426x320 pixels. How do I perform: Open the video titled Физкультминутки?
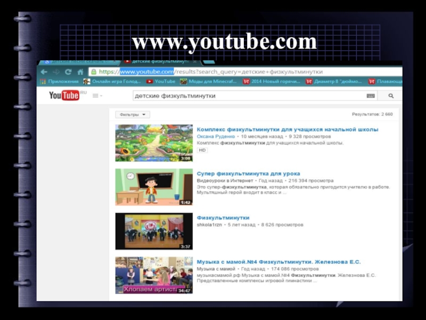[x=223, y=218]
